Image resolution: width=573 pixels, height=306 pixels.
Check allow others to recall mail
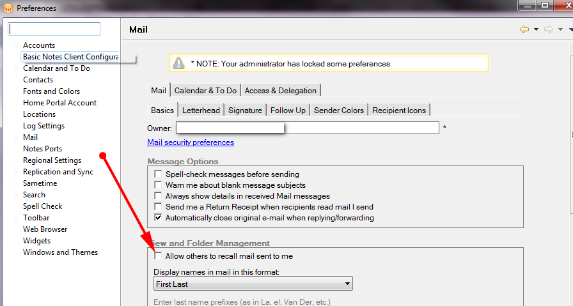tap(158, 256)
